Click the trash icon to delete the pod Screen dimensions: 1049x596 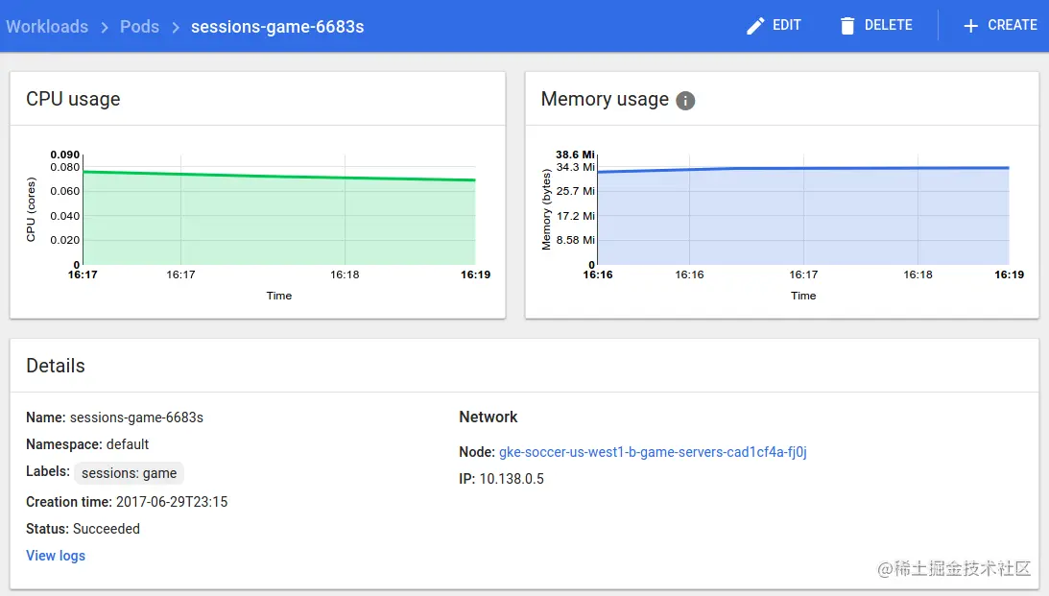tap(848, 25)
